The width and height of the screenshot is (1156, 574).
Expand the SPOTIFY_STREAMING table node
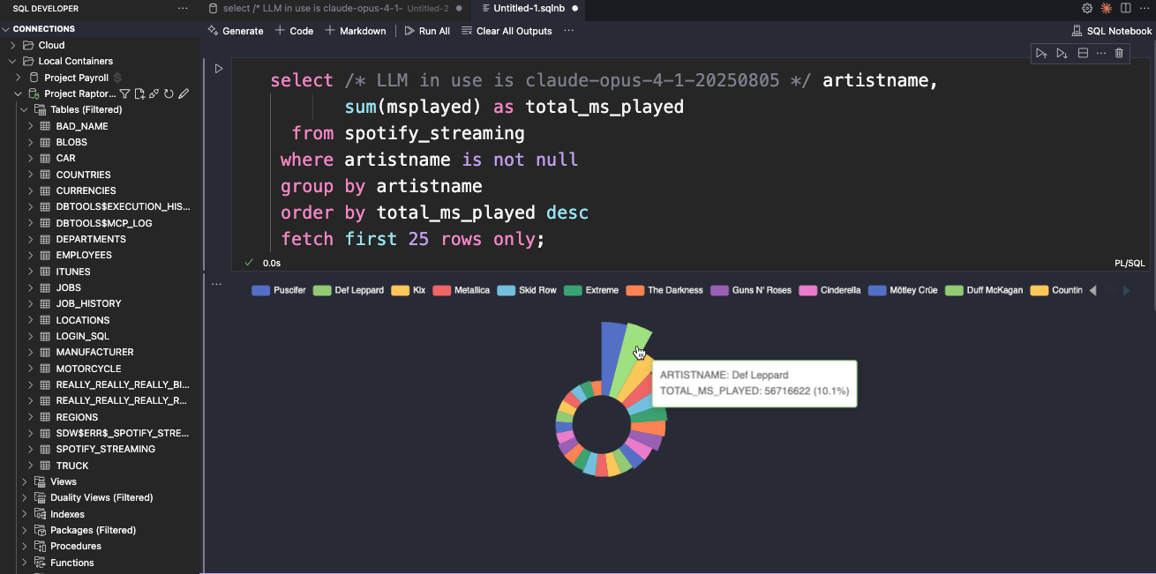pyautogui.click(x=31, y=449)
